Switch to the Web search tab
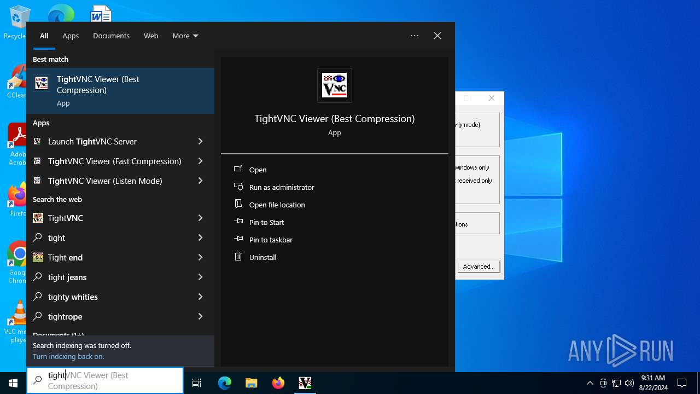Screen dimensions: 700x394 [x=151, y=36]
